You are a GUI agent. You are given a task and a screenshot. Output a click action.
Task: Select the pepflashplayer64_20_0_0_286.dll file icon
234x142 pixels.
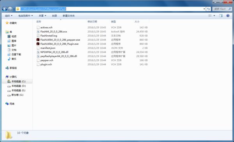[x=38, y=56]
